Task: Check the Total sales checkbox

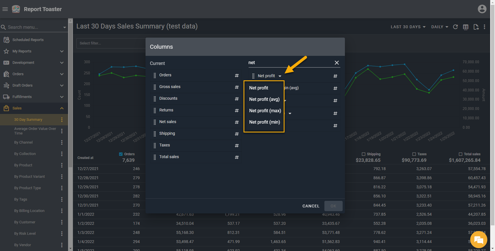Action: coord(461,154)
